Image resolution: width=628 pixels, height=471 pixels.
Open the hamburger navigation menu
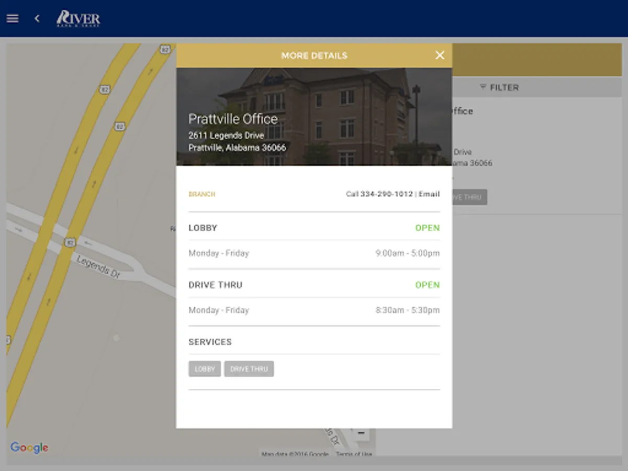click(x=13, y=18)
